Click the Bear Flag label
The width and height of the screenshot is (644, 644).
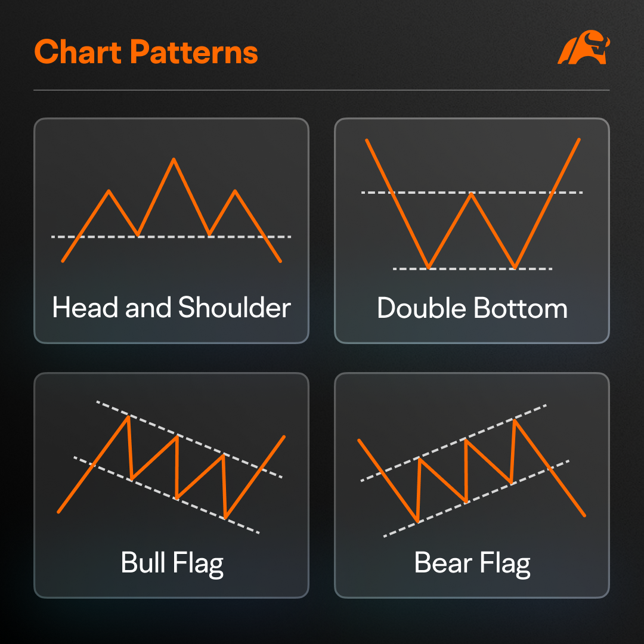(x=472, y=564)
